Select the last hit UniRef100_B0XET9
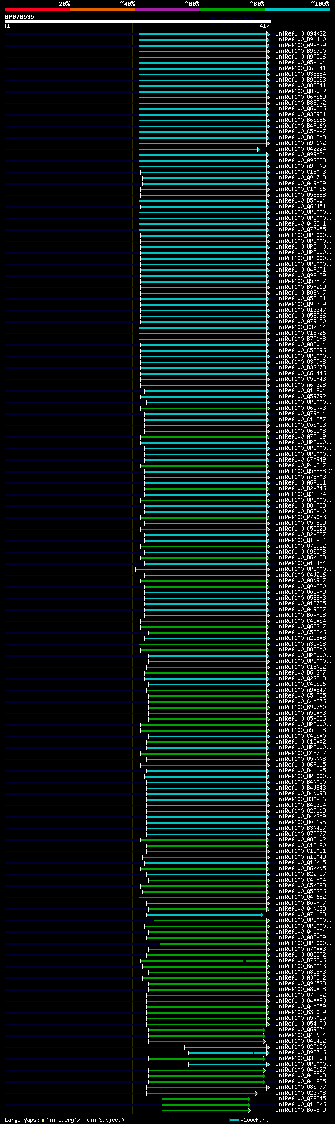 pyautogui.click(x=300, y=1110)
